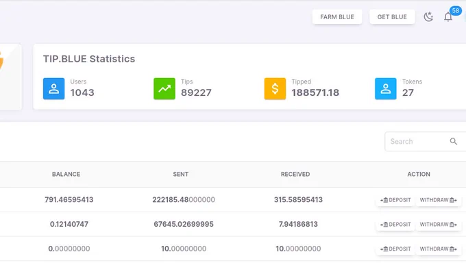
Task: Select received value 10.00000000
Action: click(298, 249)
